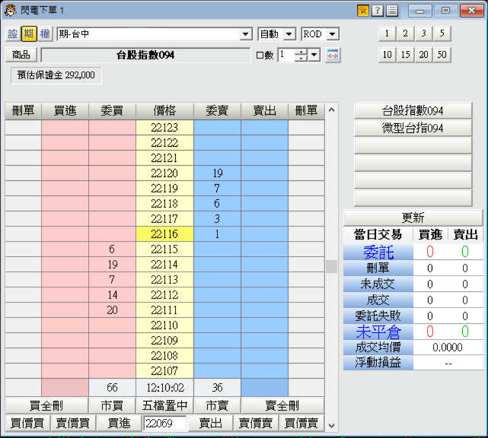
Task: Open the ROD order condition dropdown
Action: (333, 34)
